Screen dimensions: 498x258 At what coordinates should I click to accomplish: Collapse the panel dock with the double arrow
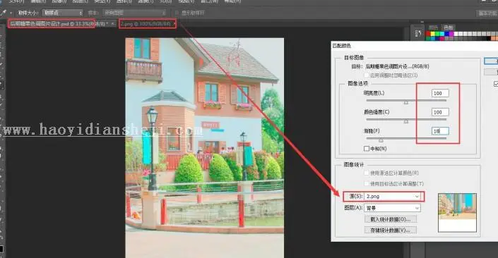422,22
